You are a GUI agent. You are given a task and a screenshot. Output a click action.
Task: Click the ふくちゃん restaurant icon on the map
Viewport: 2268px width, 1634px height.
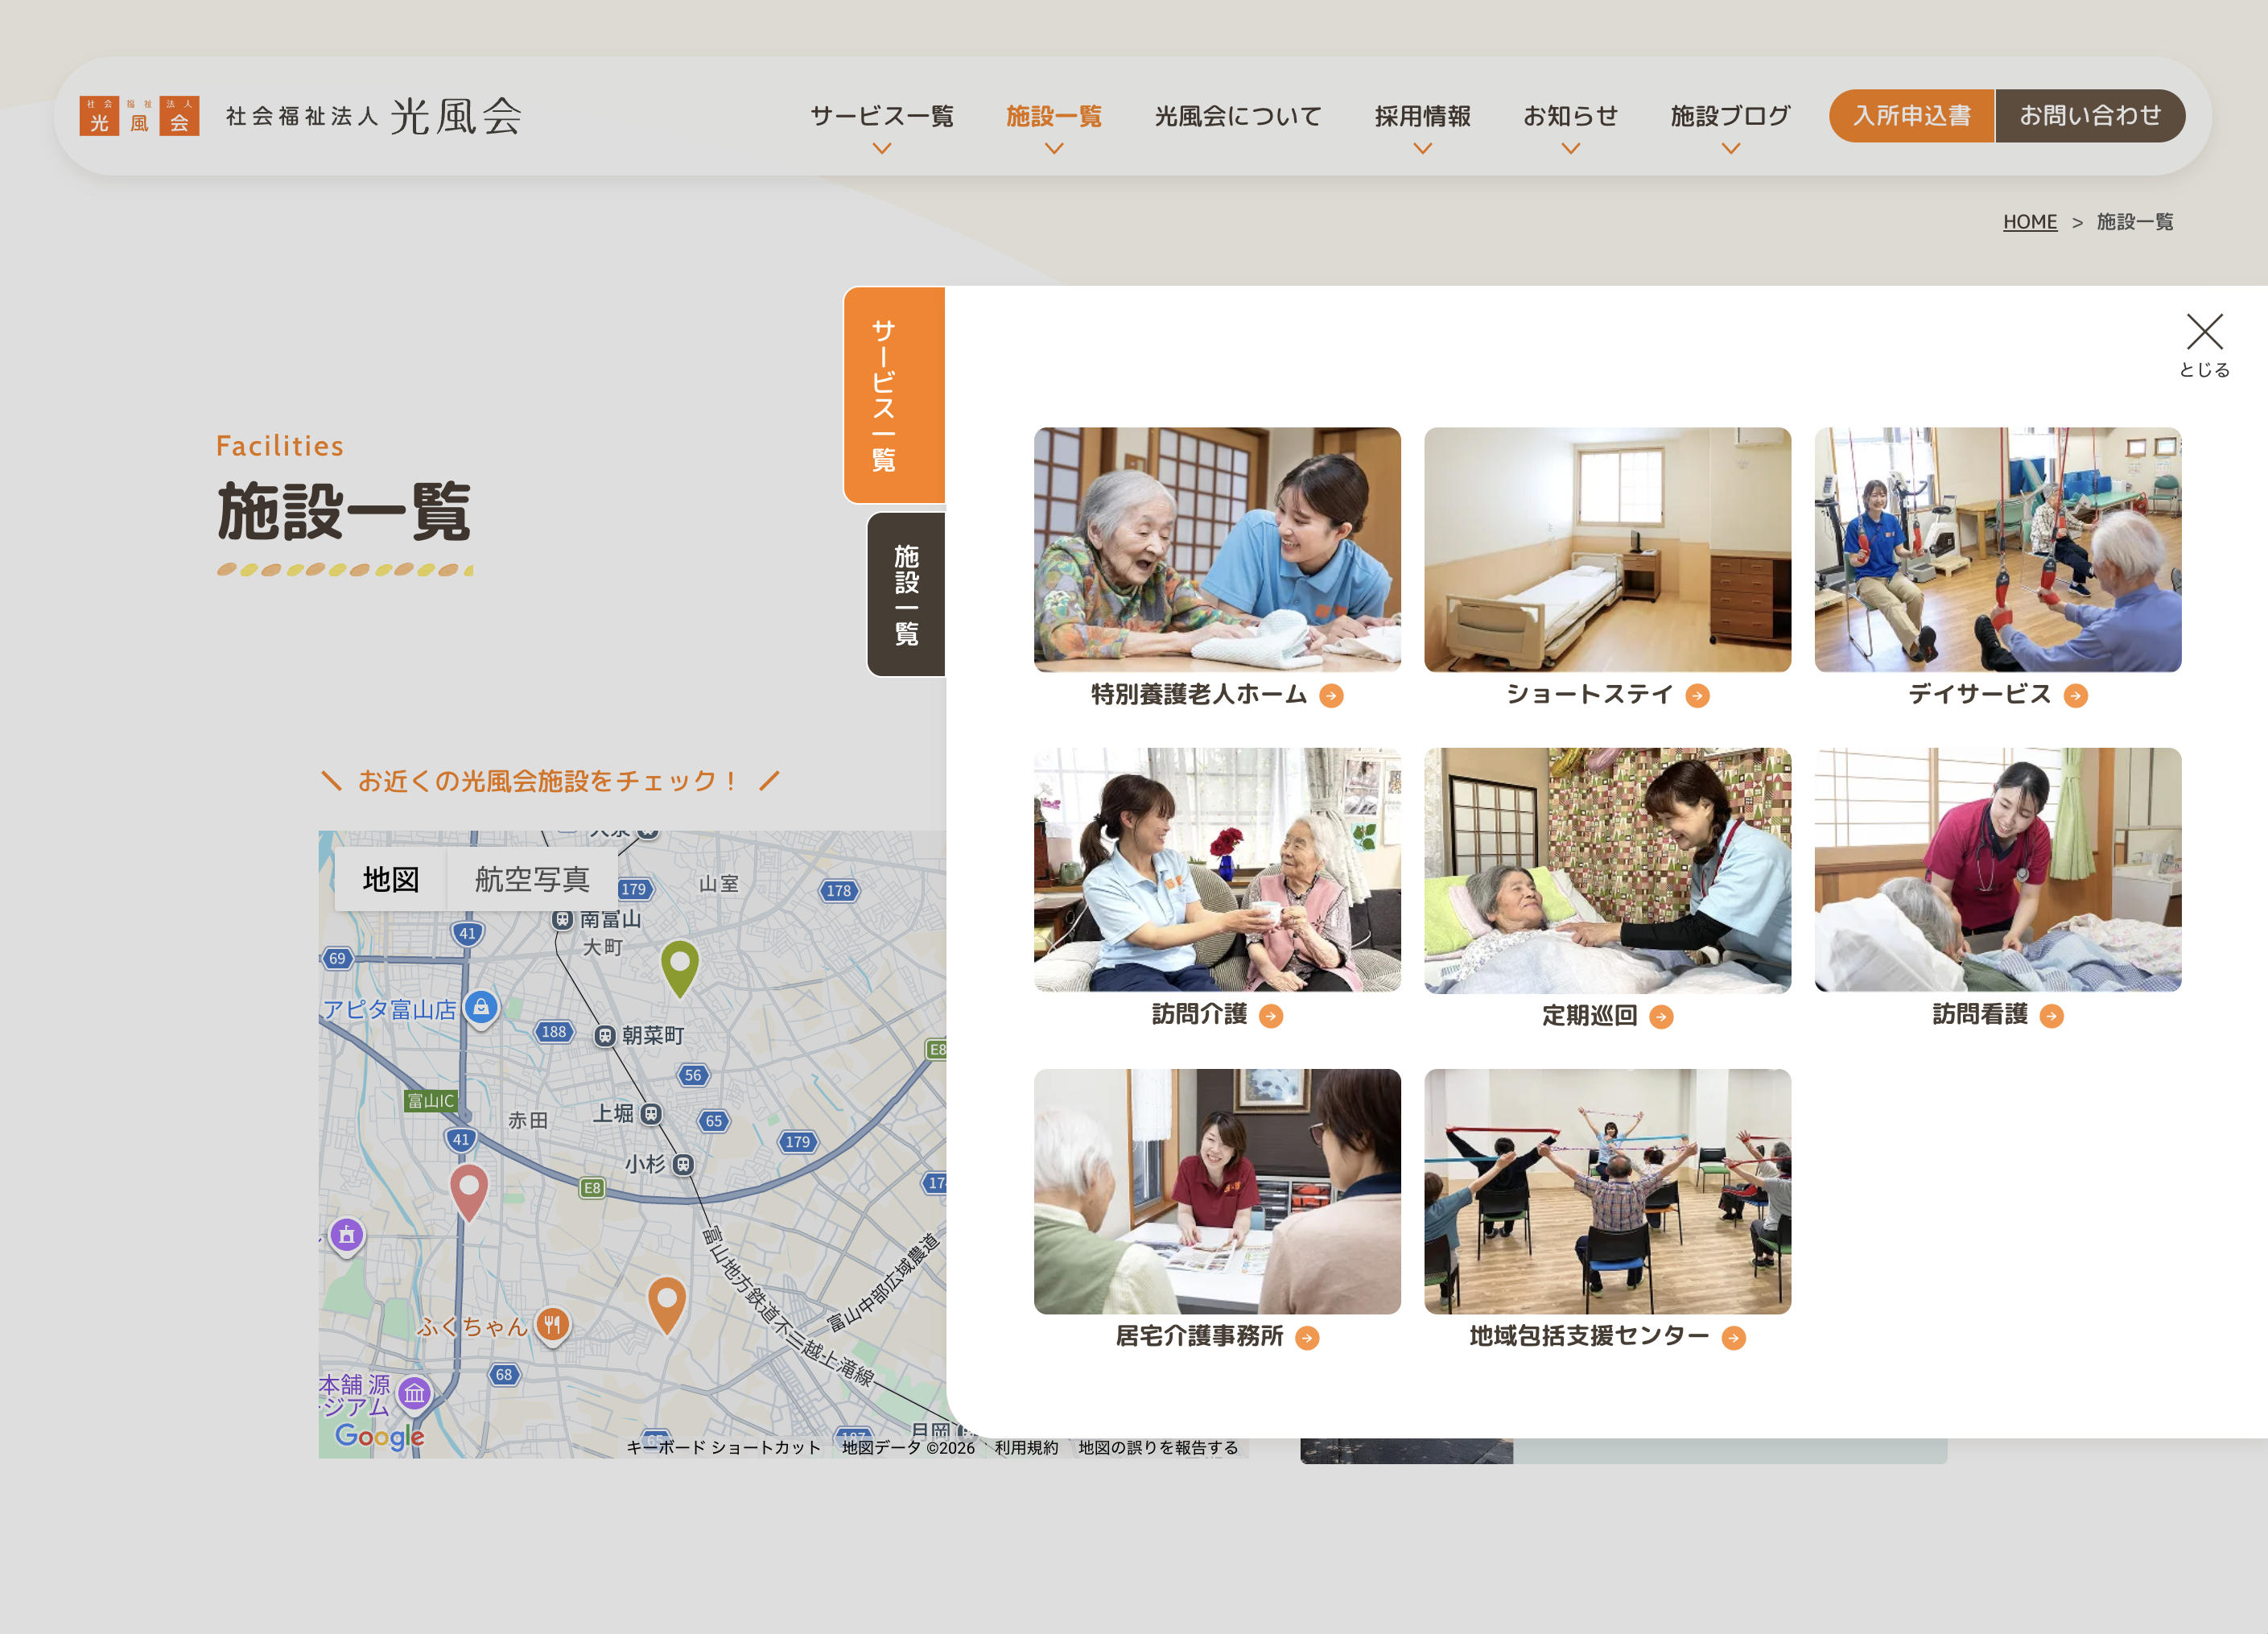pos(552,1325)
